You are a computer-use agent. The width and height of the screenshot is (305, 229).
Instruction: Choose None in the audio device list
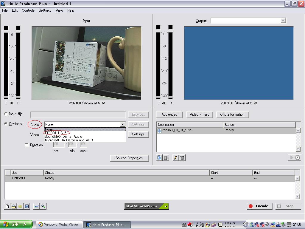tap(85, 129)
